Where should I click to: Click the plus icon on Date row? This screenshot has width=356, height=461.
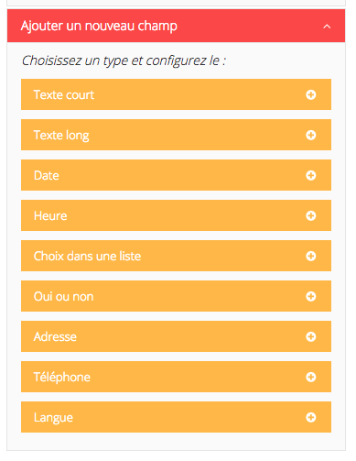click(310, 175)
